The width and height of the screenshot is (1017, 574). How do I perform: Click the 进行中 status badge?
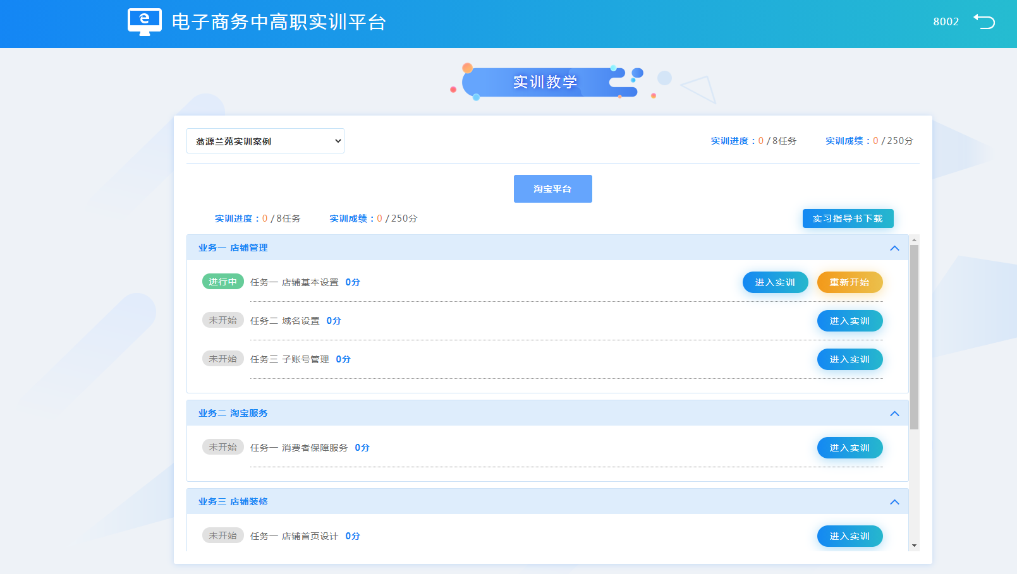[x=222, y=282]
